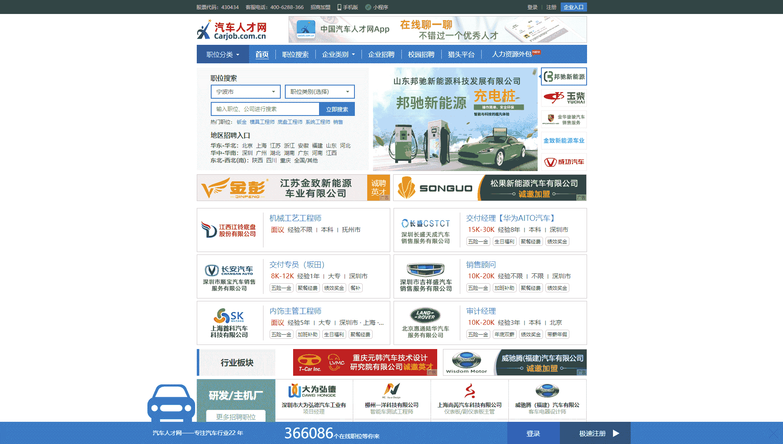This screenshot has height=444, width=783.
Task: Select the 玉柴 Yuchai logo thumbnail
Action: tap(564, 98)
